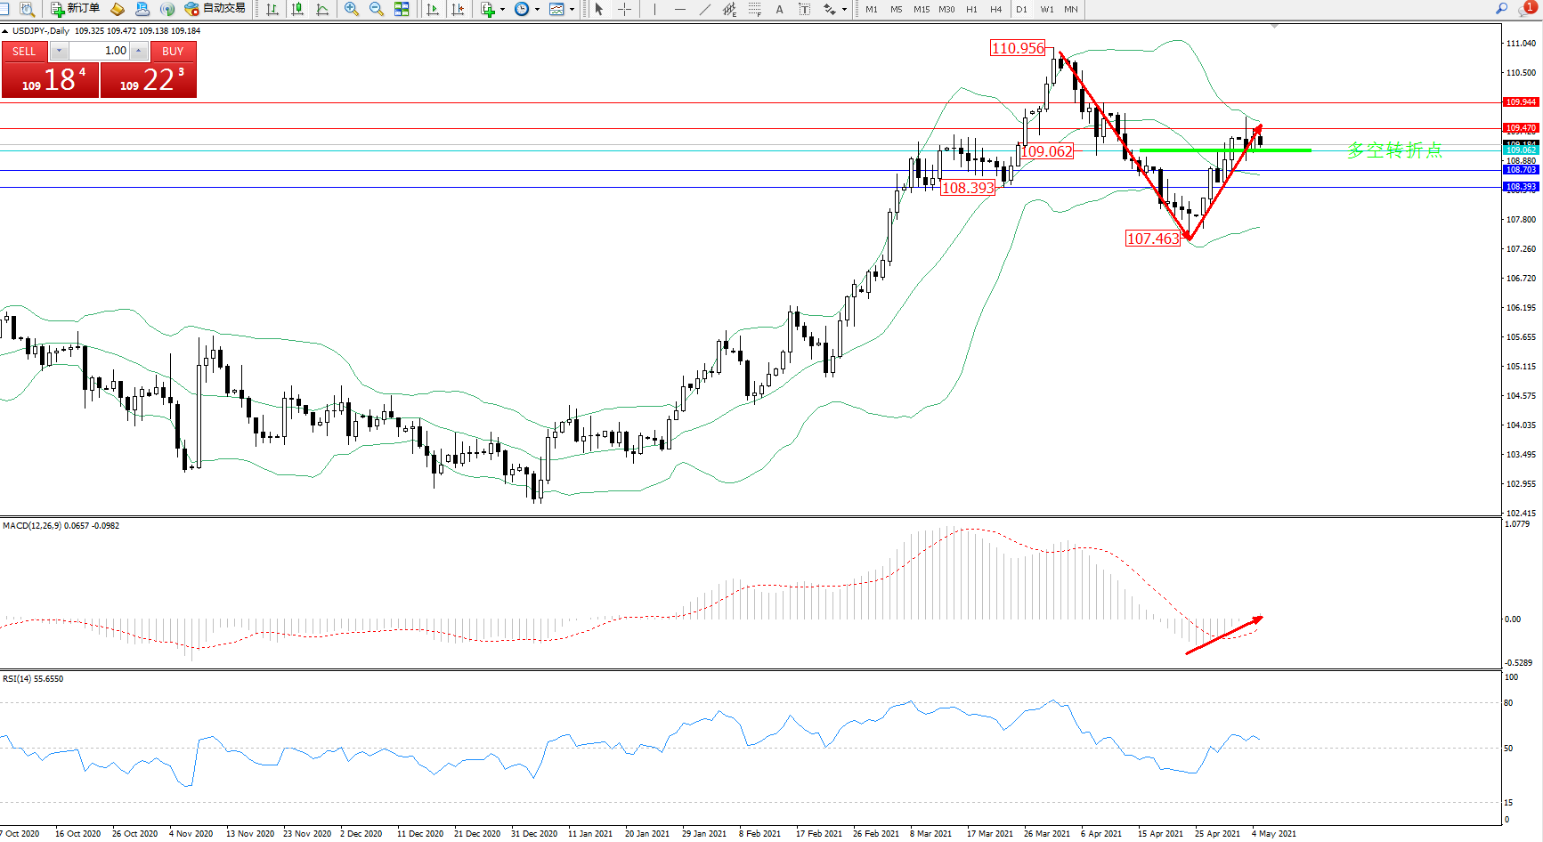Select the crosshair cursor tool
Image resolution: width=1543 pixels, height=842 pixels.
[x=625, y=9]
